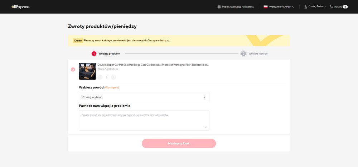Click the user profile icon

pos(305,7)
